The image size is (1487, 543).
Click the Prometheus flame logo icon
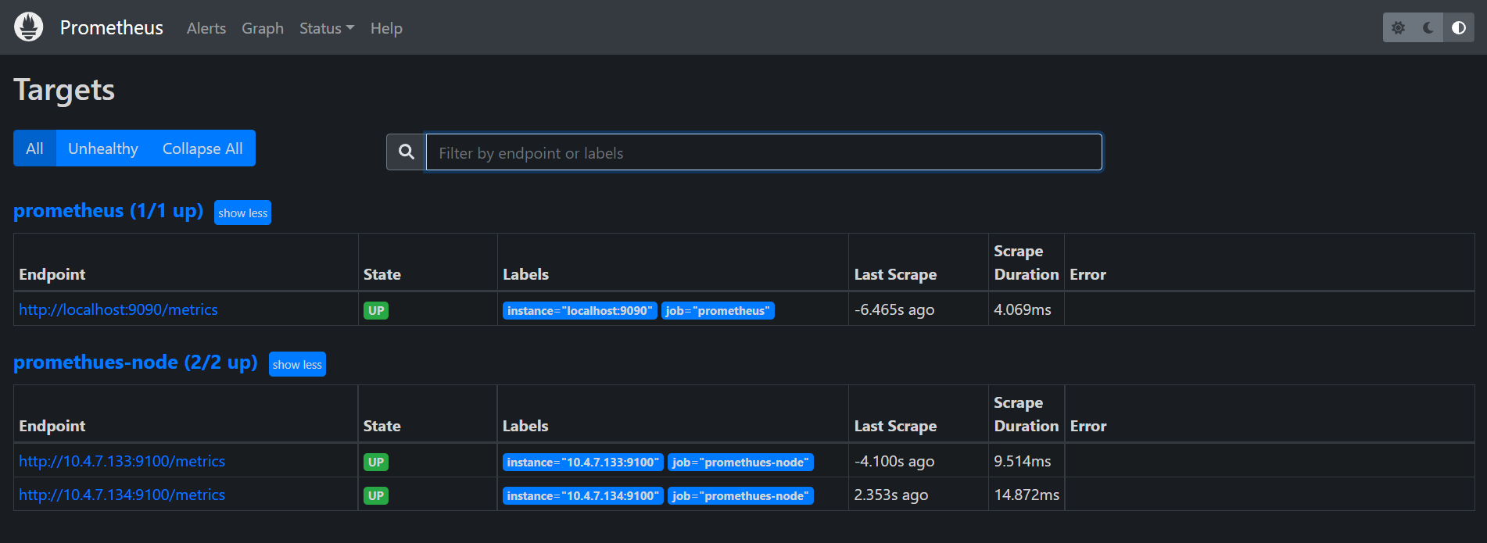coord(29,27)
